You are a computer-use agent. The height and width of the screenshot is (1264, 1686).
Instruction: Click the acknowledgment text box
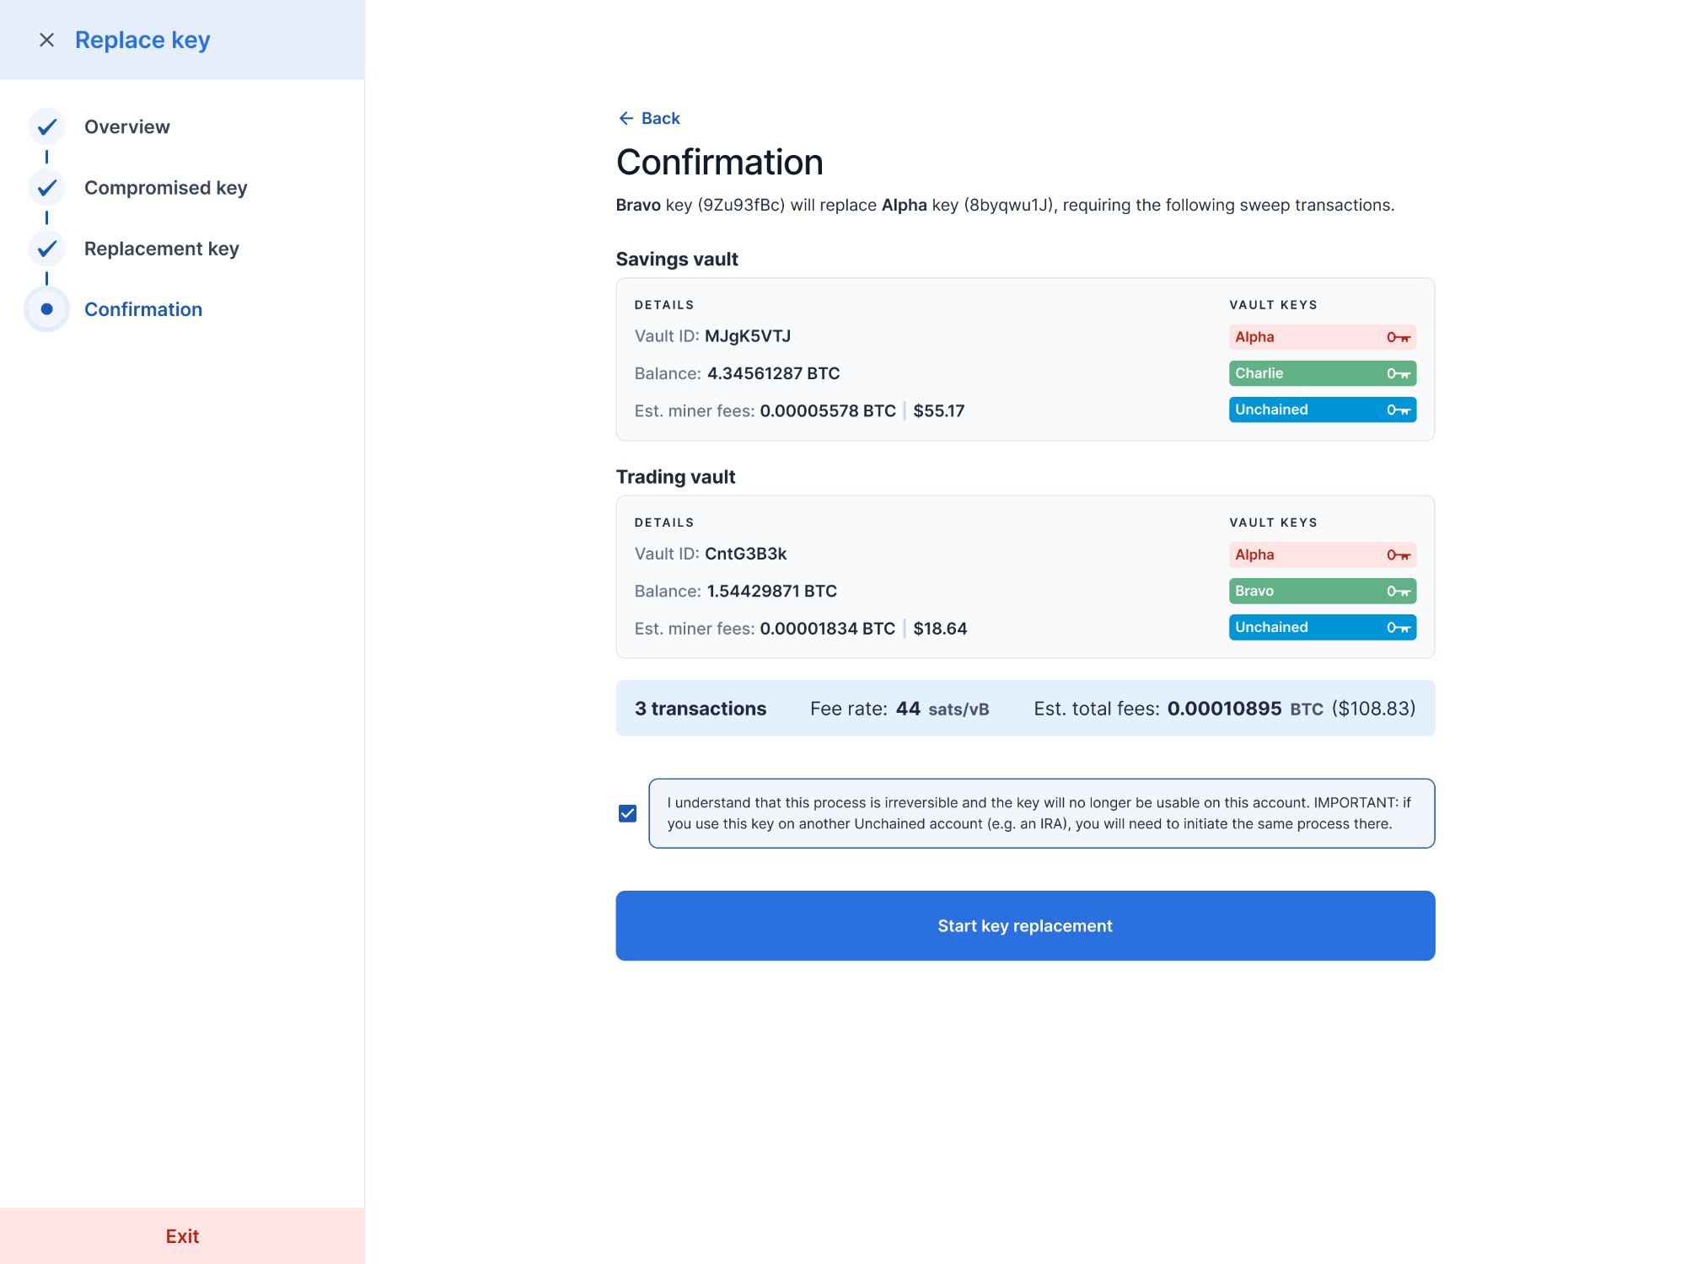tap(1041, 813)
